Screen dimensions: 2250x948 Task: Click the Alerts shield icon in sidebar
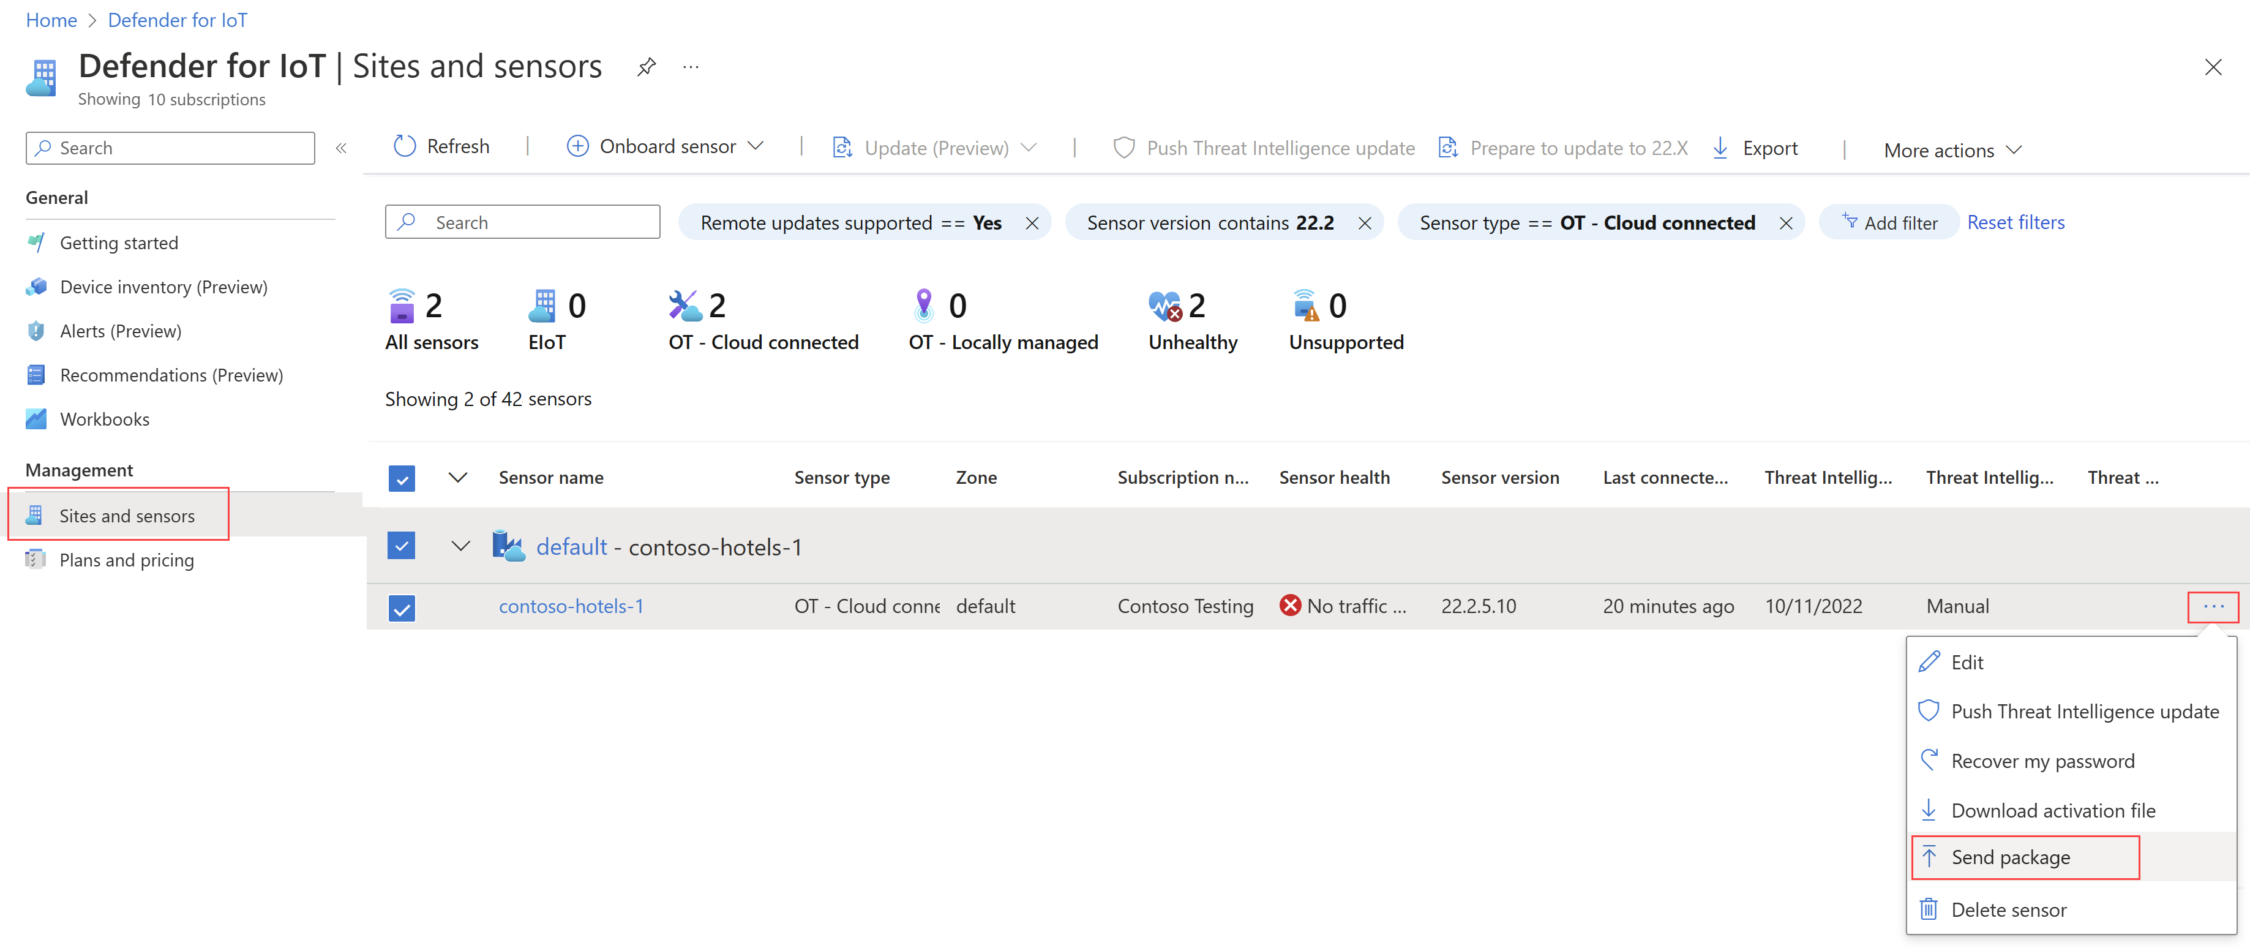[36, 331]
